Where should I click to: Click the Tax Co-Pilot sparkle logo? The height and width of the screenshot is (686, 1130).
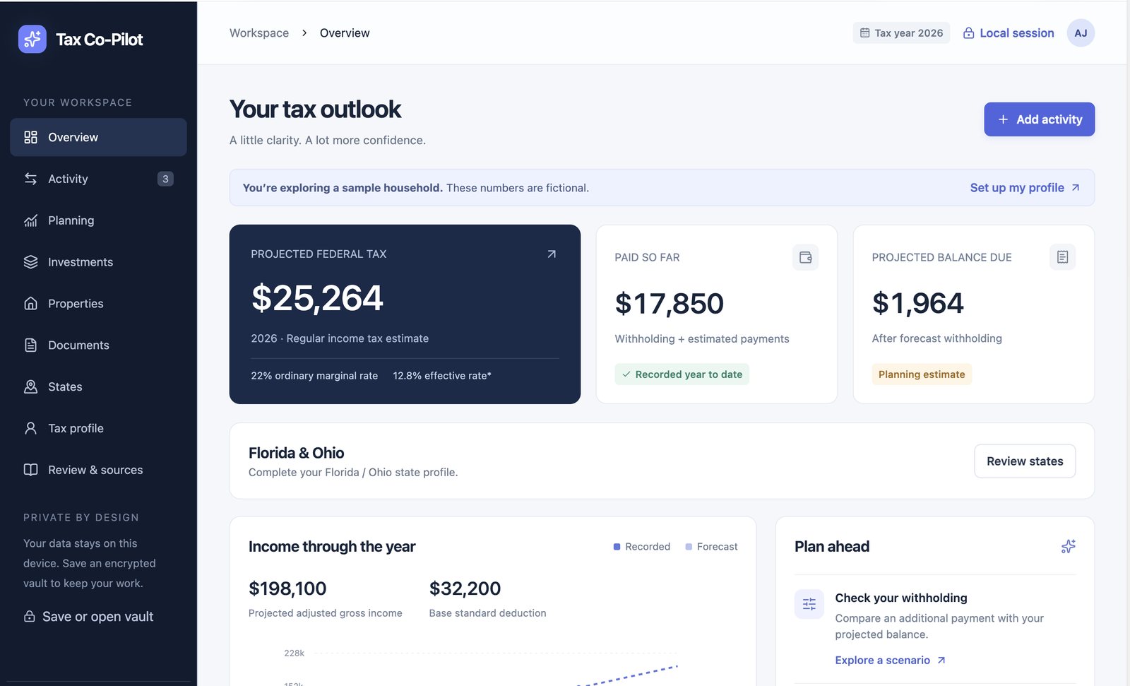[x=32, y=40]
